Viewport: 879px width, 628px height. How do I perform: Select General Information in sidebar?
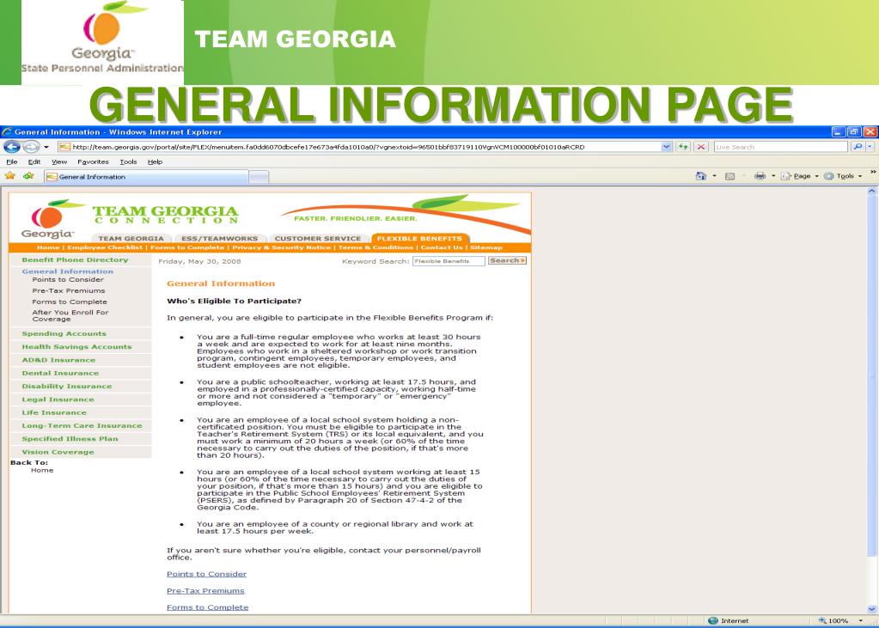tap(67, 271)
